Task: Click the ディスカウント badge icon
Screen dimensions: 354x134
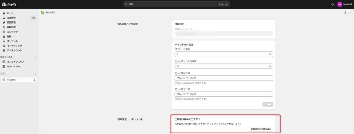Action: 4,50
